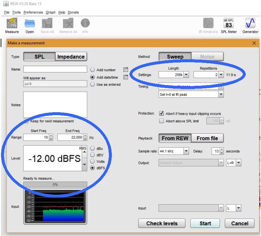Image resolution: width=261 pixels, height=236 pixels.
Task: Toggle Abort if heavy input clipping occurs
Action: pos(161,114)
